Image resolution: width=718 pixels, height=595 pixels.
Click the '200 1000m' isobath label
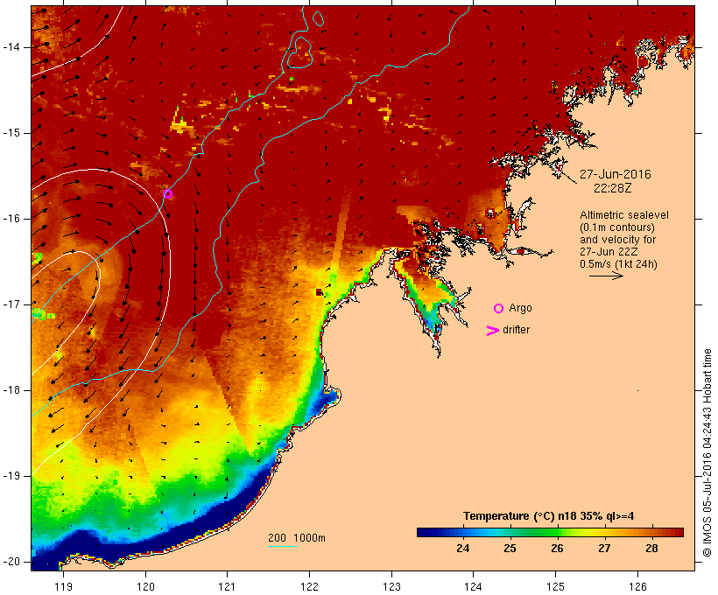tap(297, 538)
